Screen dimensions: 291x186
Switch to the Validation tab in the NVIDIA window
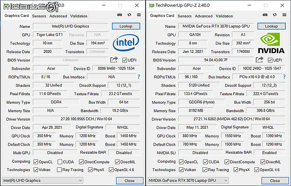click(x=224, y=16)
